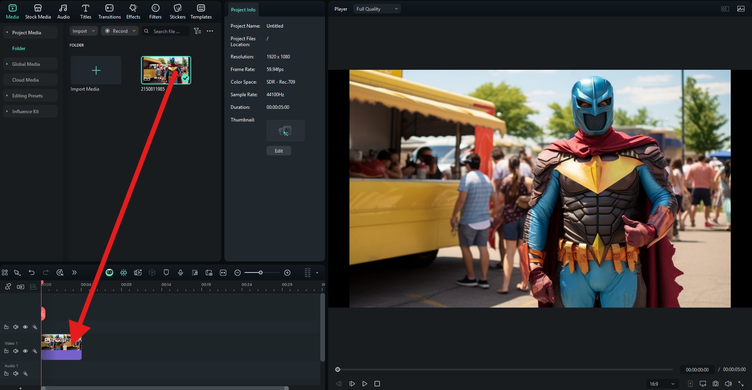The height and width of the screenshot is (390, 752).
Task: Expand more timeline tools with double chevron
Action: 74,272
